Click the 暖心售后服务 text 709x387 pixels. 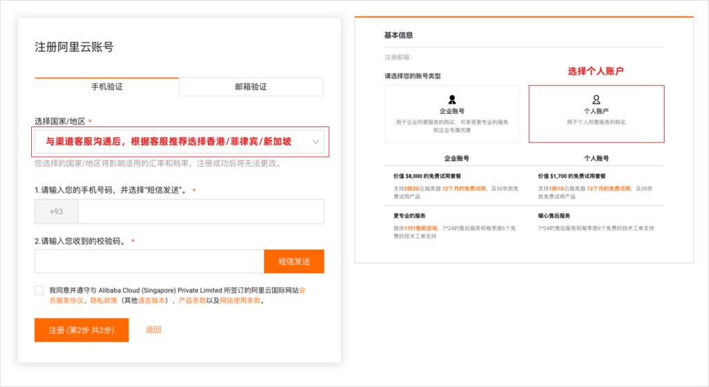554,216
